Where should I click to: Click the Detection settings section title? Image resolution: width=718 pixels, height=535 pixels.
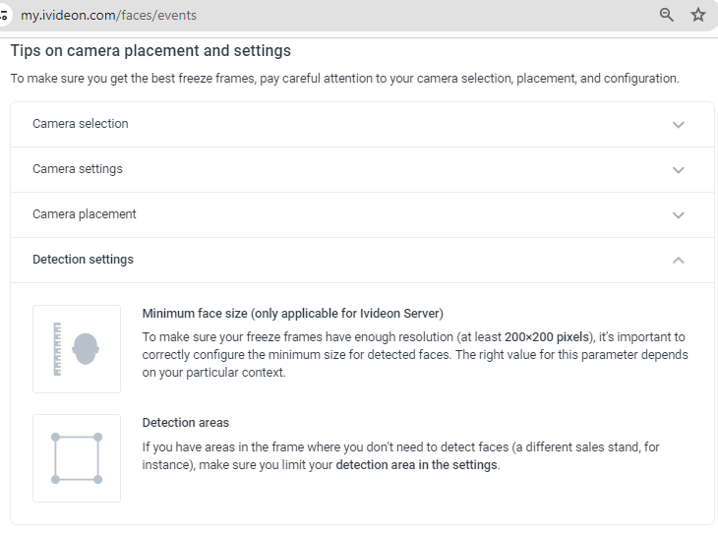pyautogui.click(x=83, y=260)
